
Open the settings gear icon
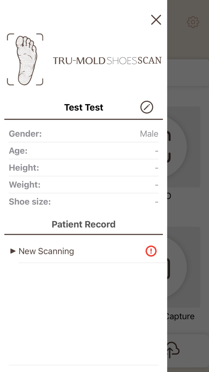click(193, 22)
